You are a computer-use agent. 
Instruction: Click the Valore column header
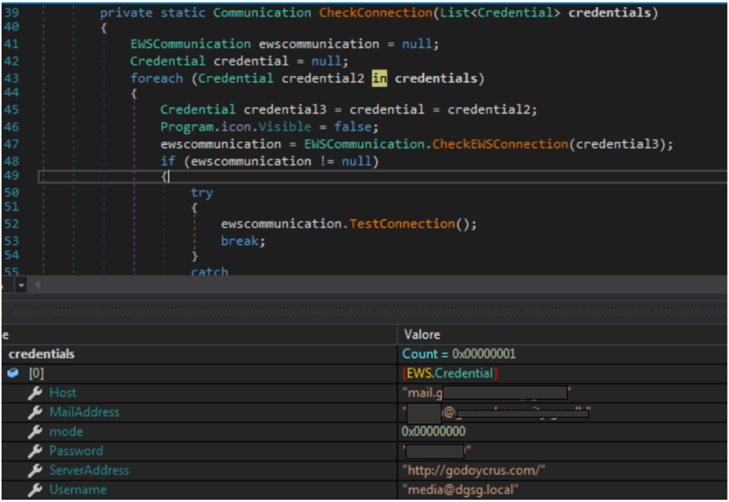coord(421,335)
